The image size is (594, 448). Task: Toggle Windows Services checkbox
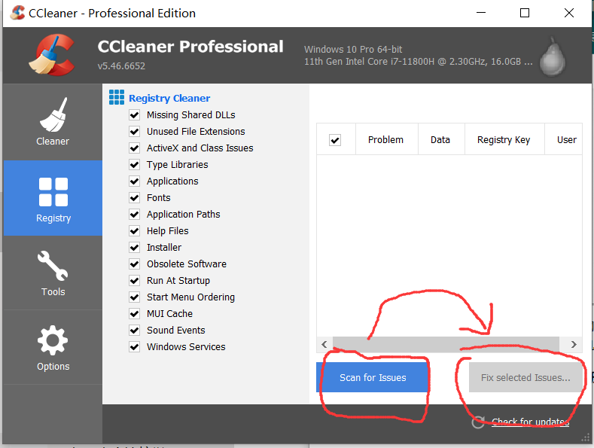(135, 347)
